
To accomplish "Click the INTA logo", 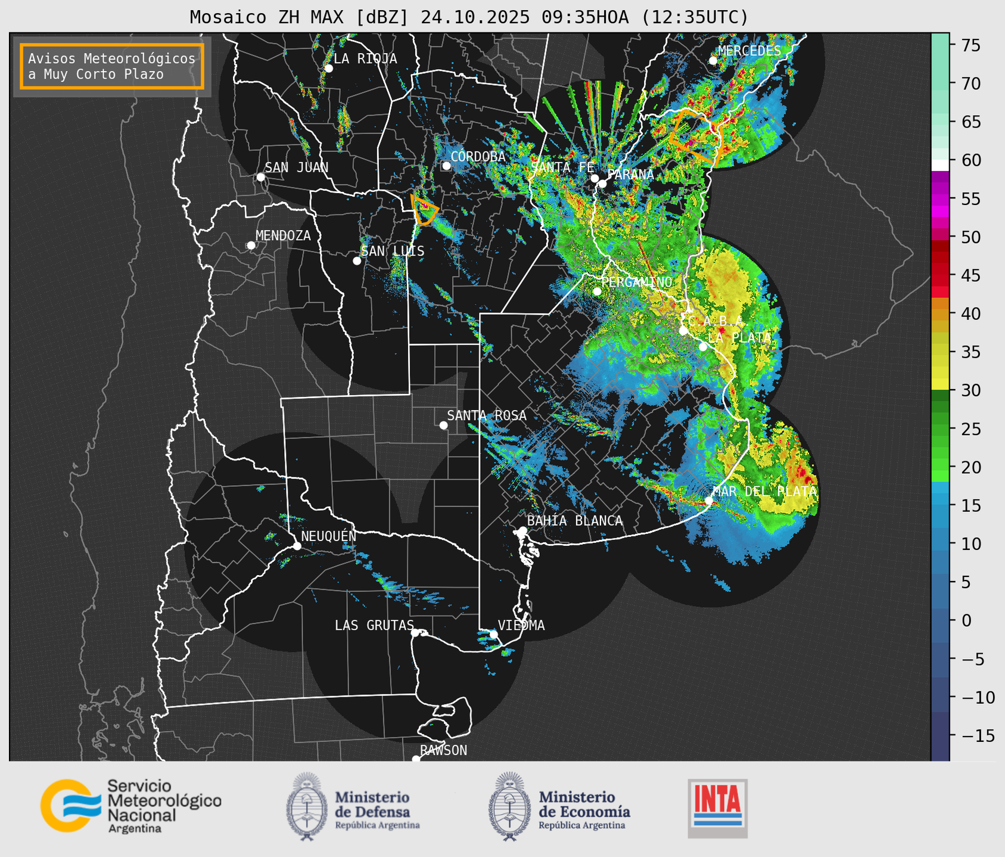I will pos(718,808).
